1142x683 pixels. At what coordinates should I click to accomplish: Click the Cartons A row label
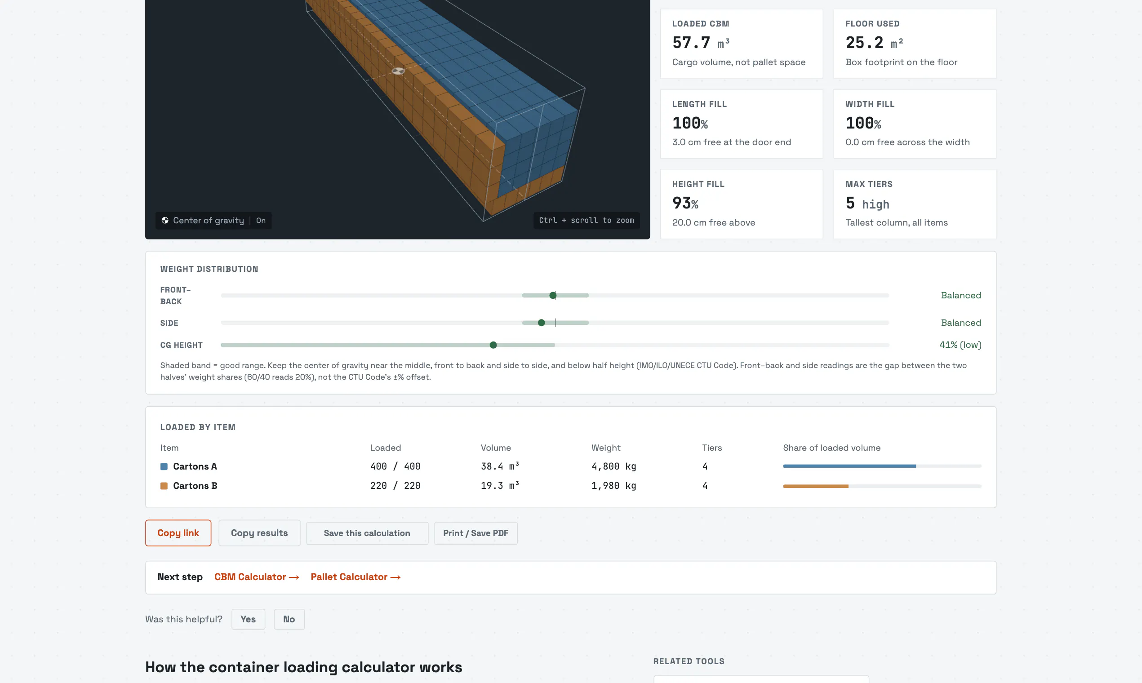(195, 466)
